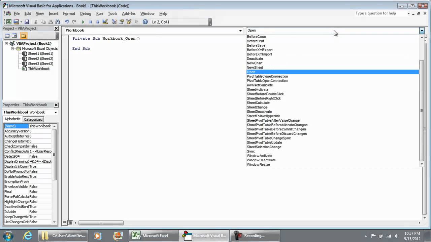Select ThisWorkbook in project tree
Image resolution: width=431 pixels, height=242 pixels.
click(39, 69)
